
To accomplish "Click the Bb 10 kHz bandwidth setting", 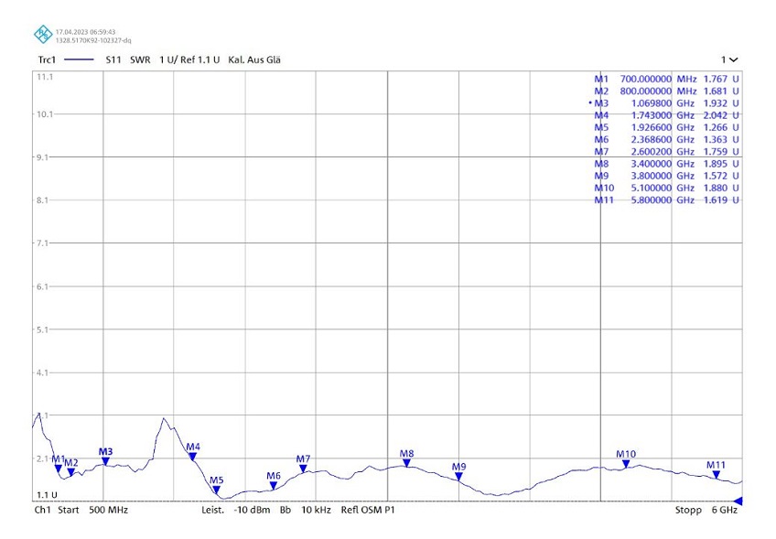I will pos(306,510).
